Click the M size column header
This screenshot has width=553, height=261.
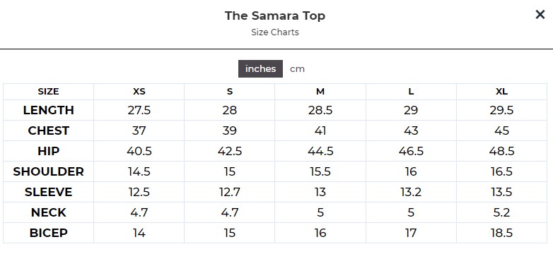coord(320,92)
